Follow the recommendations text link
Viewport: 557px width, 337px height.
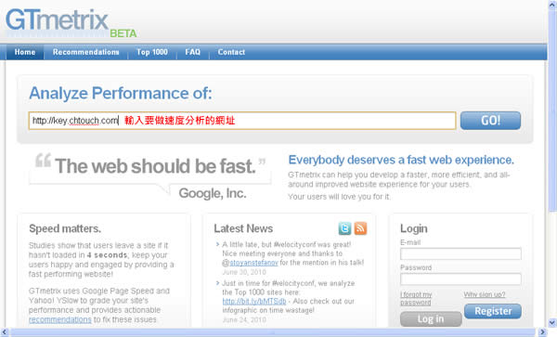[x=60, y=319]
